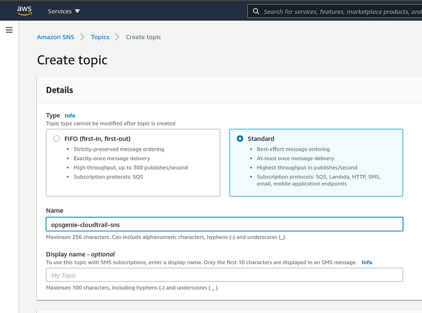Select the Standard topic type radio
Screen dimensions: 422x313
pyautogui.click(x=240, y=139)
